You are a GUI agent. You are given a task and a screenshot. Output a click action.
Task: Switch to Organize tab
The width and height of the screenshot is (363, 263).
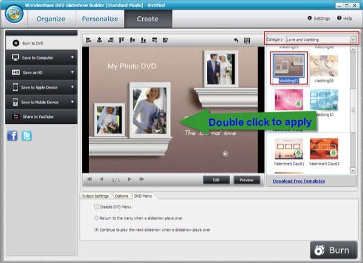tap(51, 19)
